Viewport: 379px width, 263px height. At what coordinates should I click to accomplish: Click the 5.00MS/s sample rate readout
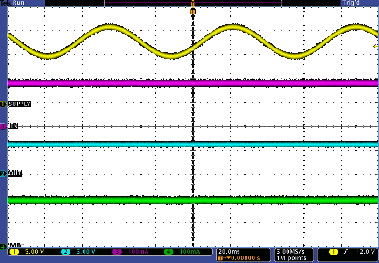point(290,252)
